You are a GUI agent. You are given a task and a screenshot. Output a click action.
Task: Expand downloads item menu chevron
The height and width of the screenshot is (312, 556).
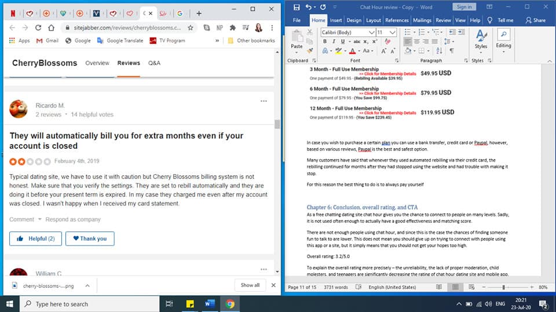pos(87,286)
